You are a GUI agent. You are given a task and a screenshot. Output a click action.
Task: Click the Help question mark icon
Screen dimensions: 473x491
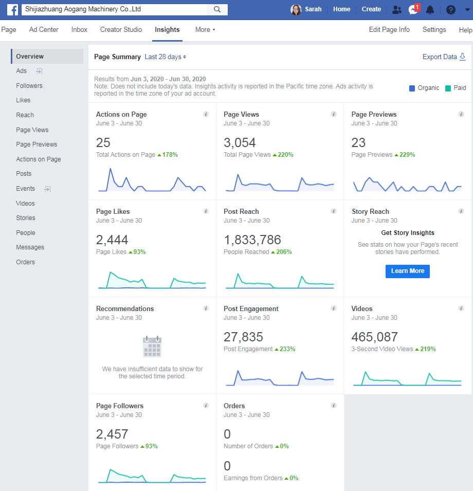450,9
